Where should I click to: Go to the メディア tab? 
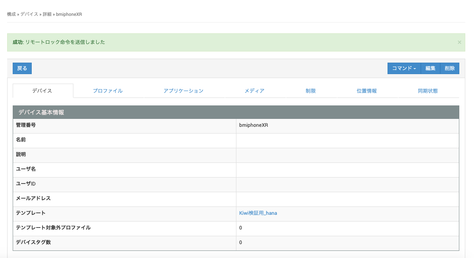[x=254, y=91]
